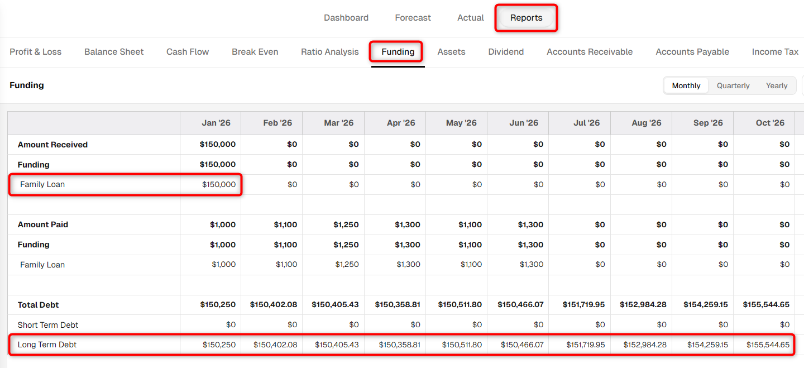The image size is (804, 368).
Task: Change the period view to Yearly
Action: coord(777,85)
